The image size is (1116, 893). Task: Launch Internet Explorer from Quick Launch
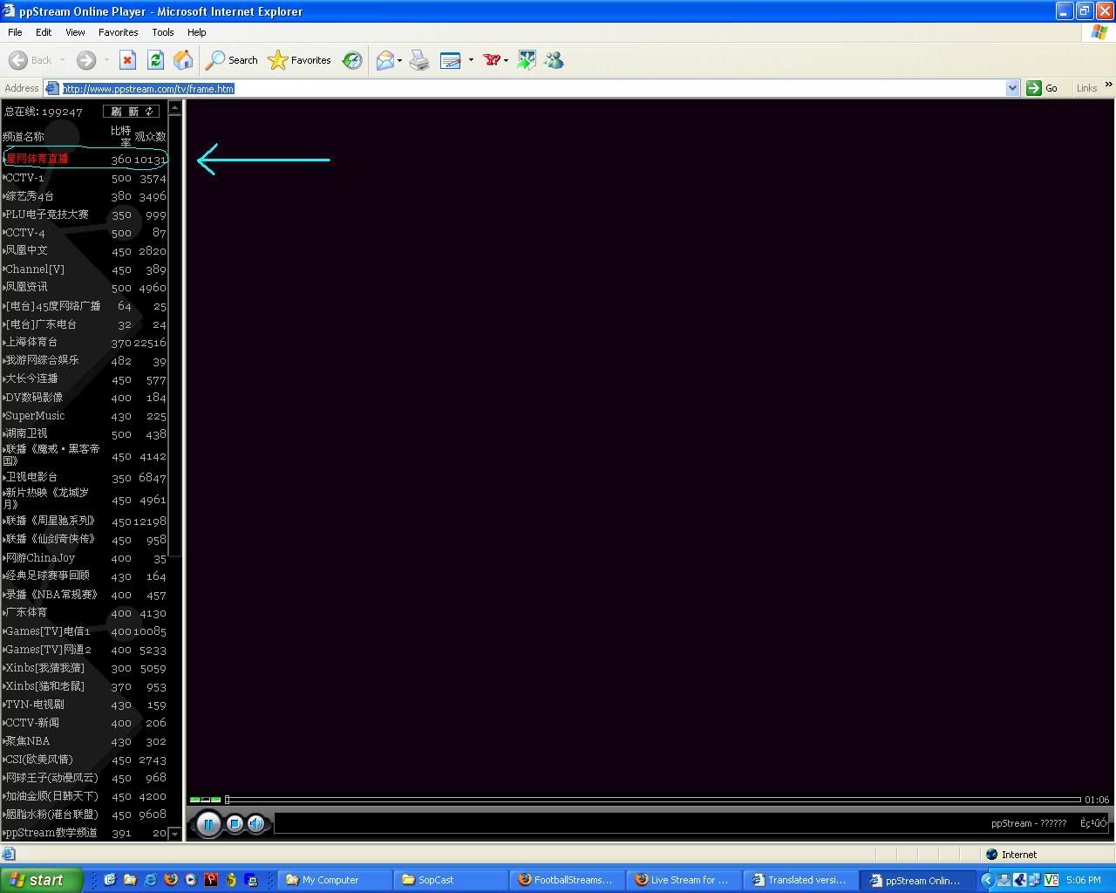pos(150,880)
